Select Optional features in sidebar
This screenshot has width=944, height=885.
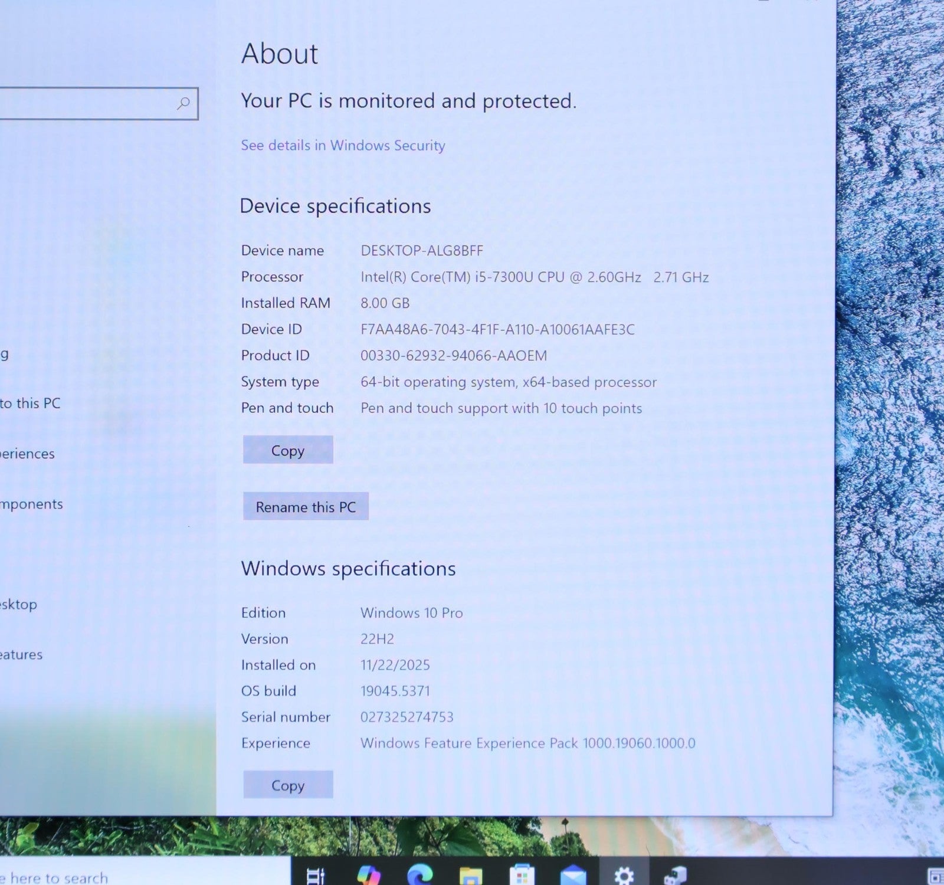point(21,655)
